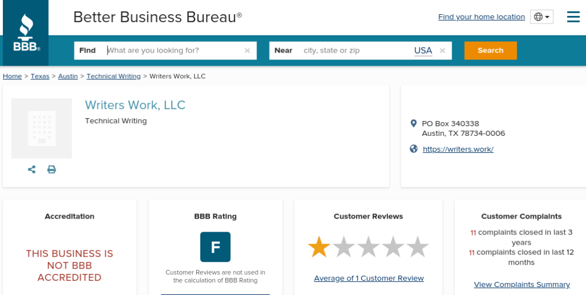The height and width of the screenshot is (295, 586).
Task: Click Find your home location link
Action: [481, 17]
